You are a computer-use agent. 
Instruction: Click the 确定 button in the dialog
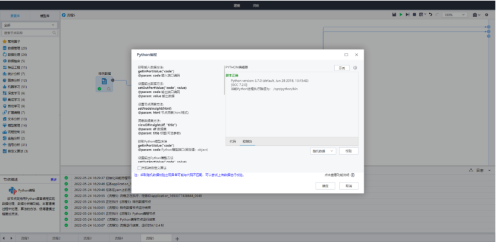click(x=325, y=186)
